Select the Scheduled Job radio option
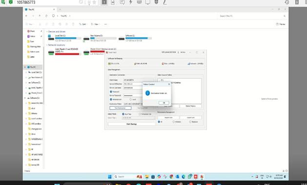307x185 pixels. point(140,114)
